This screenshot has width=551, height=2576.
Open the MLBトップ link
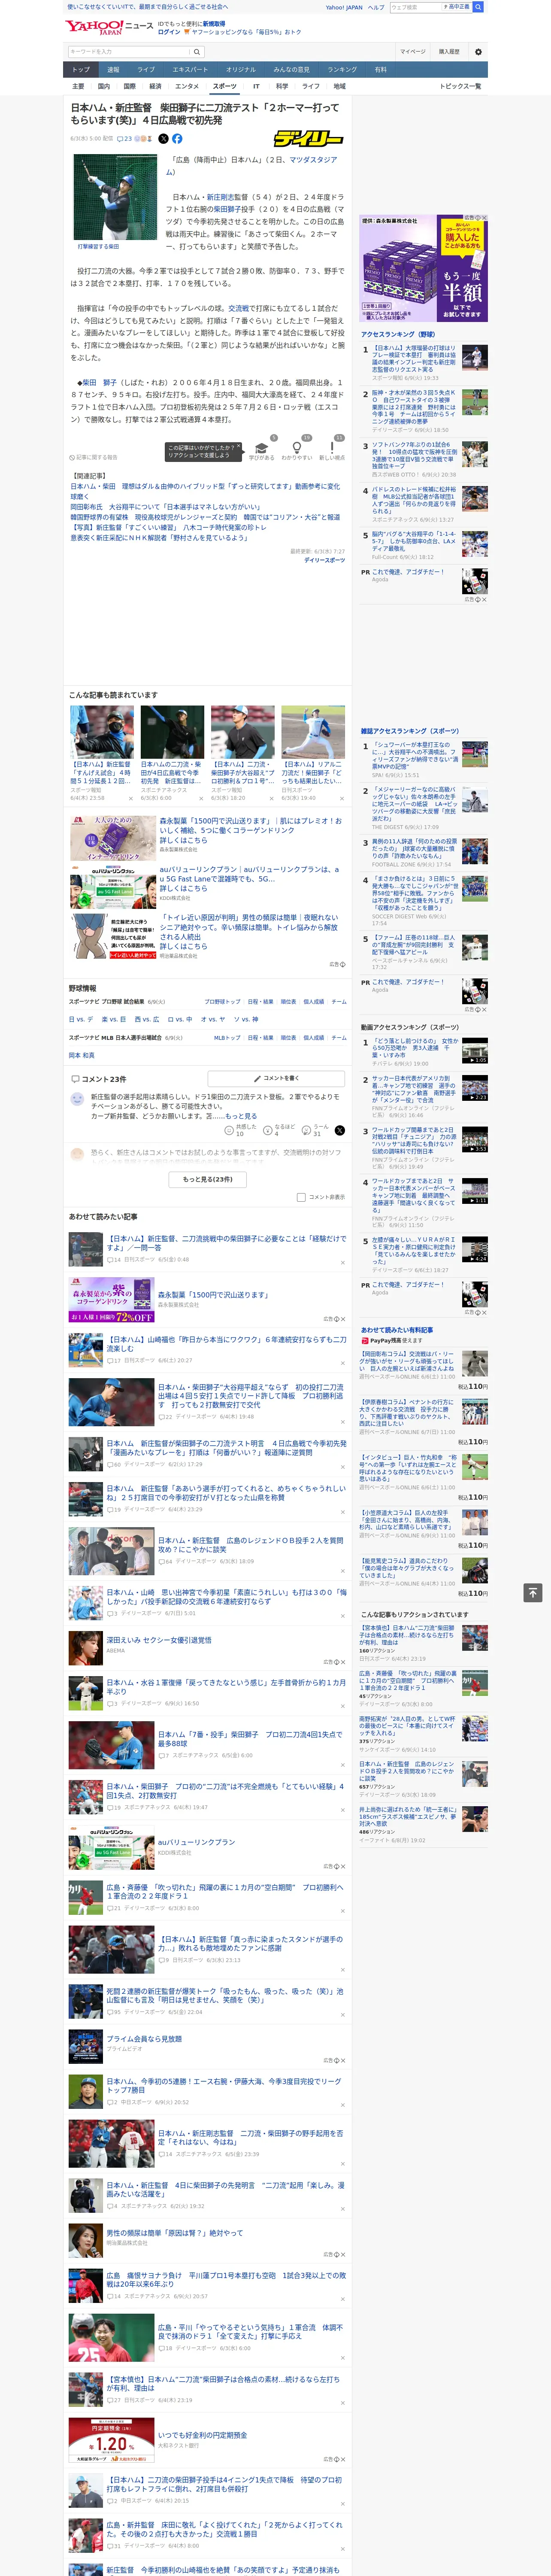point(227,1038)
